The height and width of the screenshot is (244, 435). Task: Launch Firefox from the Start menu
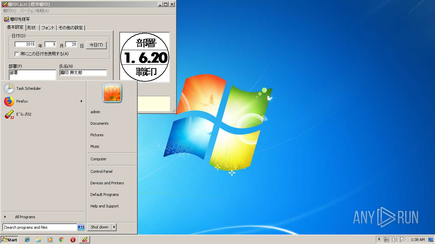(x=43, y=101)
